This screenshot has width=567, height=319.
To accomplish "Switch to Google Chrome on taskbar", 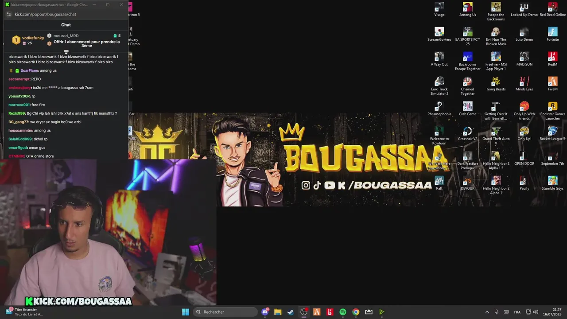I will click(x=356, y=312).
